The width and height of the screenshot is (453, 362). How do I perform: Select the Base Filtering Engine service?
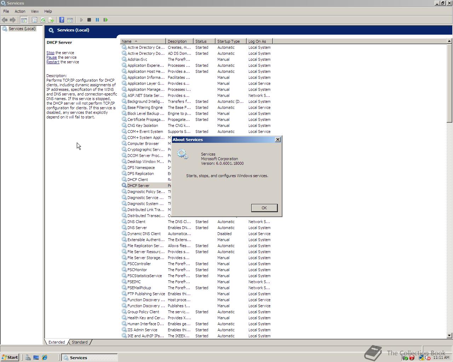point(145,107)
